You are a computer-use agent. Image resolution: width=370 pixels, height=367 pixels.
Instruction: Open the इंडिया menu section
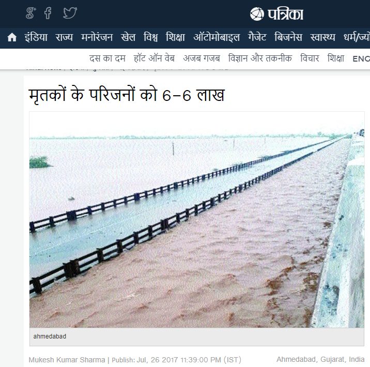click(x=36, y=37)
